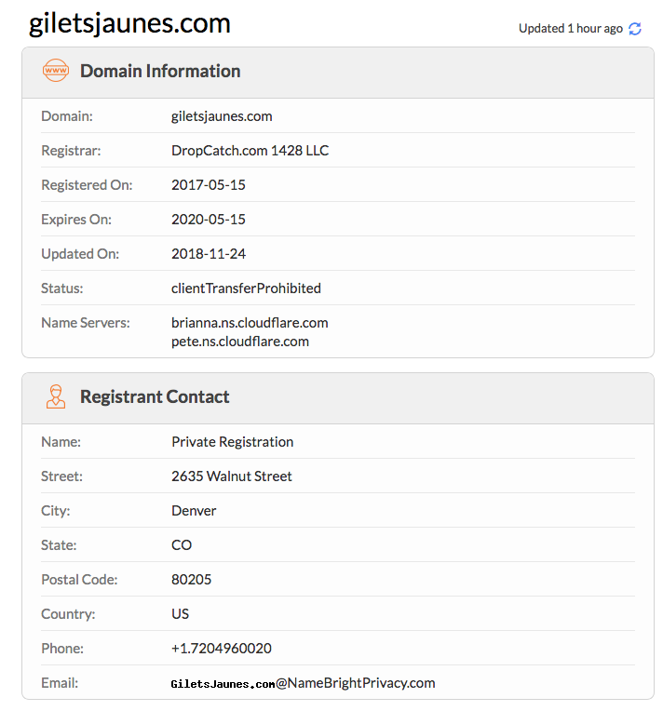This screenshot has height=711, width=663.
Task: Click the person icon in Registrant Contact
Action: point(56,397)
